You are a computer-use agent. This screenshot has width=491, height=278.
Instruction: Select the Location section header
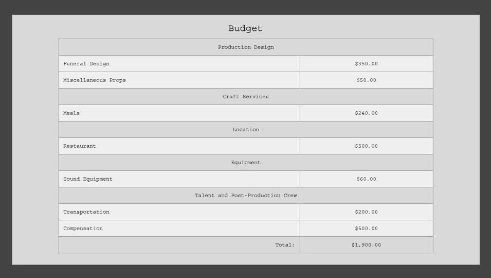point(246,130)
